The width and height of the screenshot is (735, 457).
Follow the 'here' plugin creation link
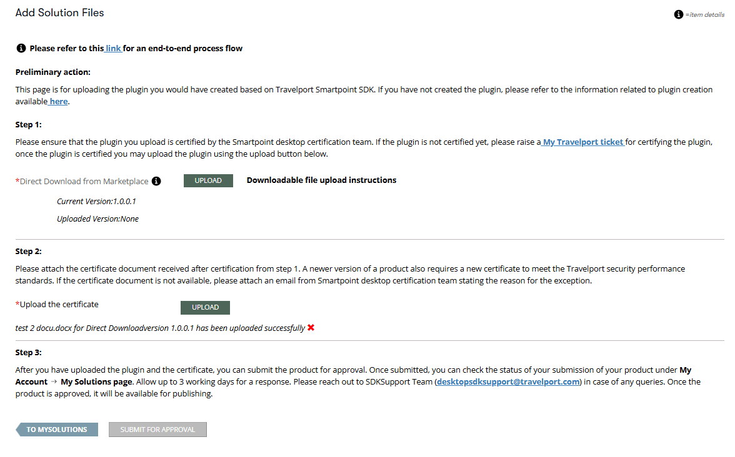point(59,101)
